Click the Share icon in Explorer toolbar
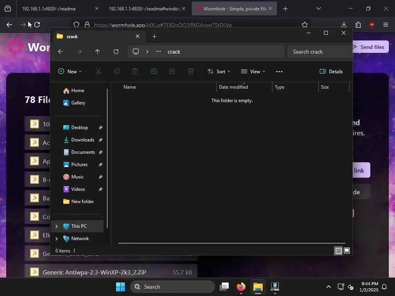This screenshot has height=296, width=395. [x=172, y=71]
